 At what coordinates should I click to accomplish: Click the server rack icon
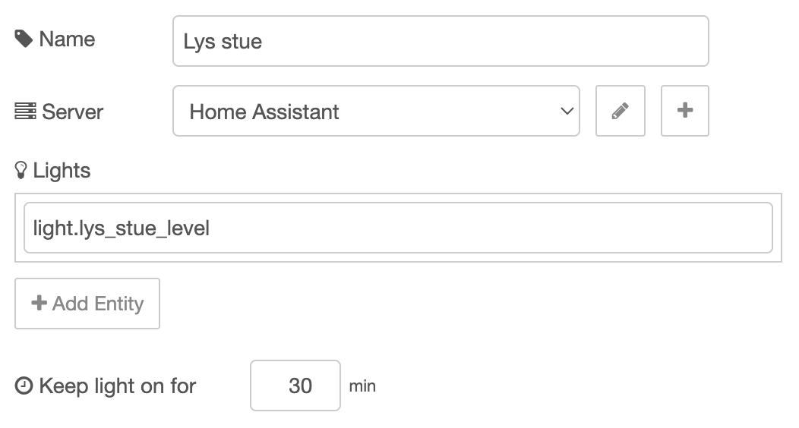(x=25, y=112)
